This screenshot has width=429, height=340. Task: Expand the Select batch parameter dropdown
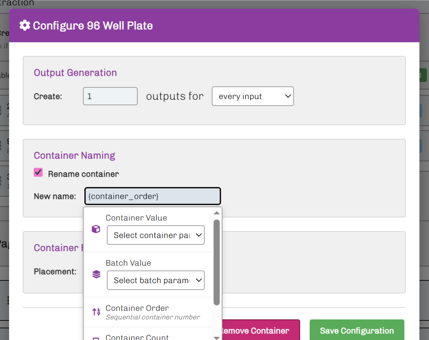(x=155, y=280)
